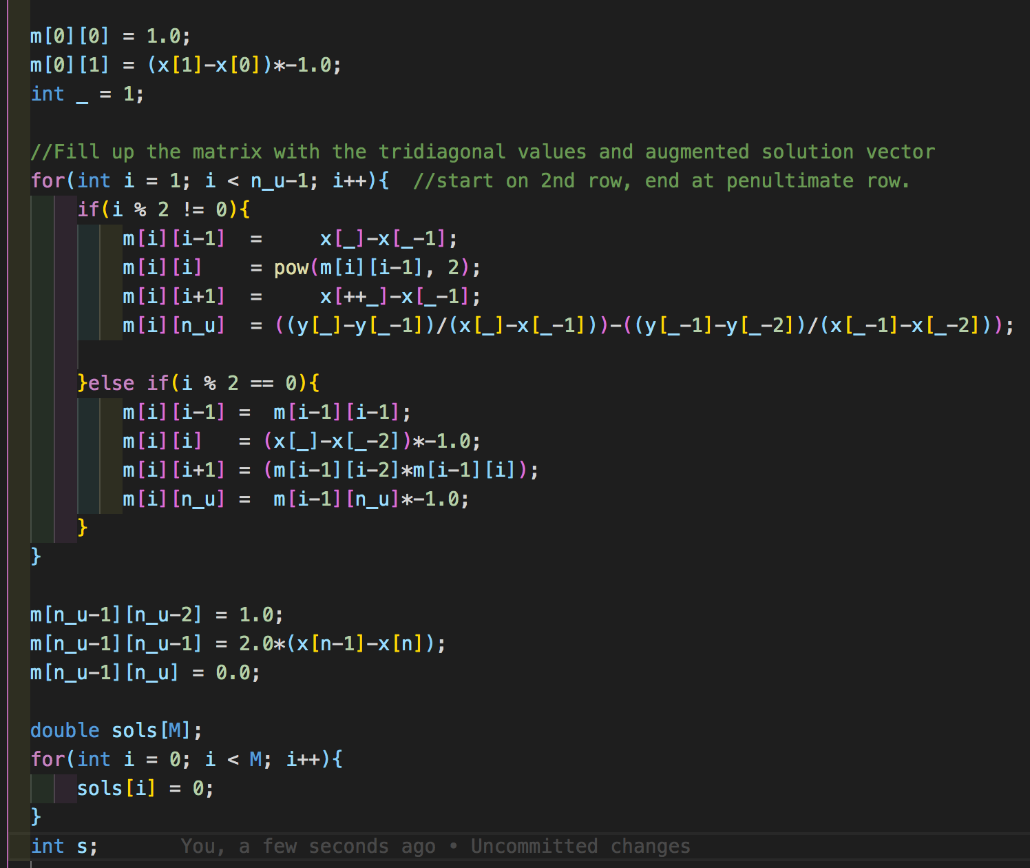Click the expression sols[i] = 0 inside second loop

coord(145,788)
